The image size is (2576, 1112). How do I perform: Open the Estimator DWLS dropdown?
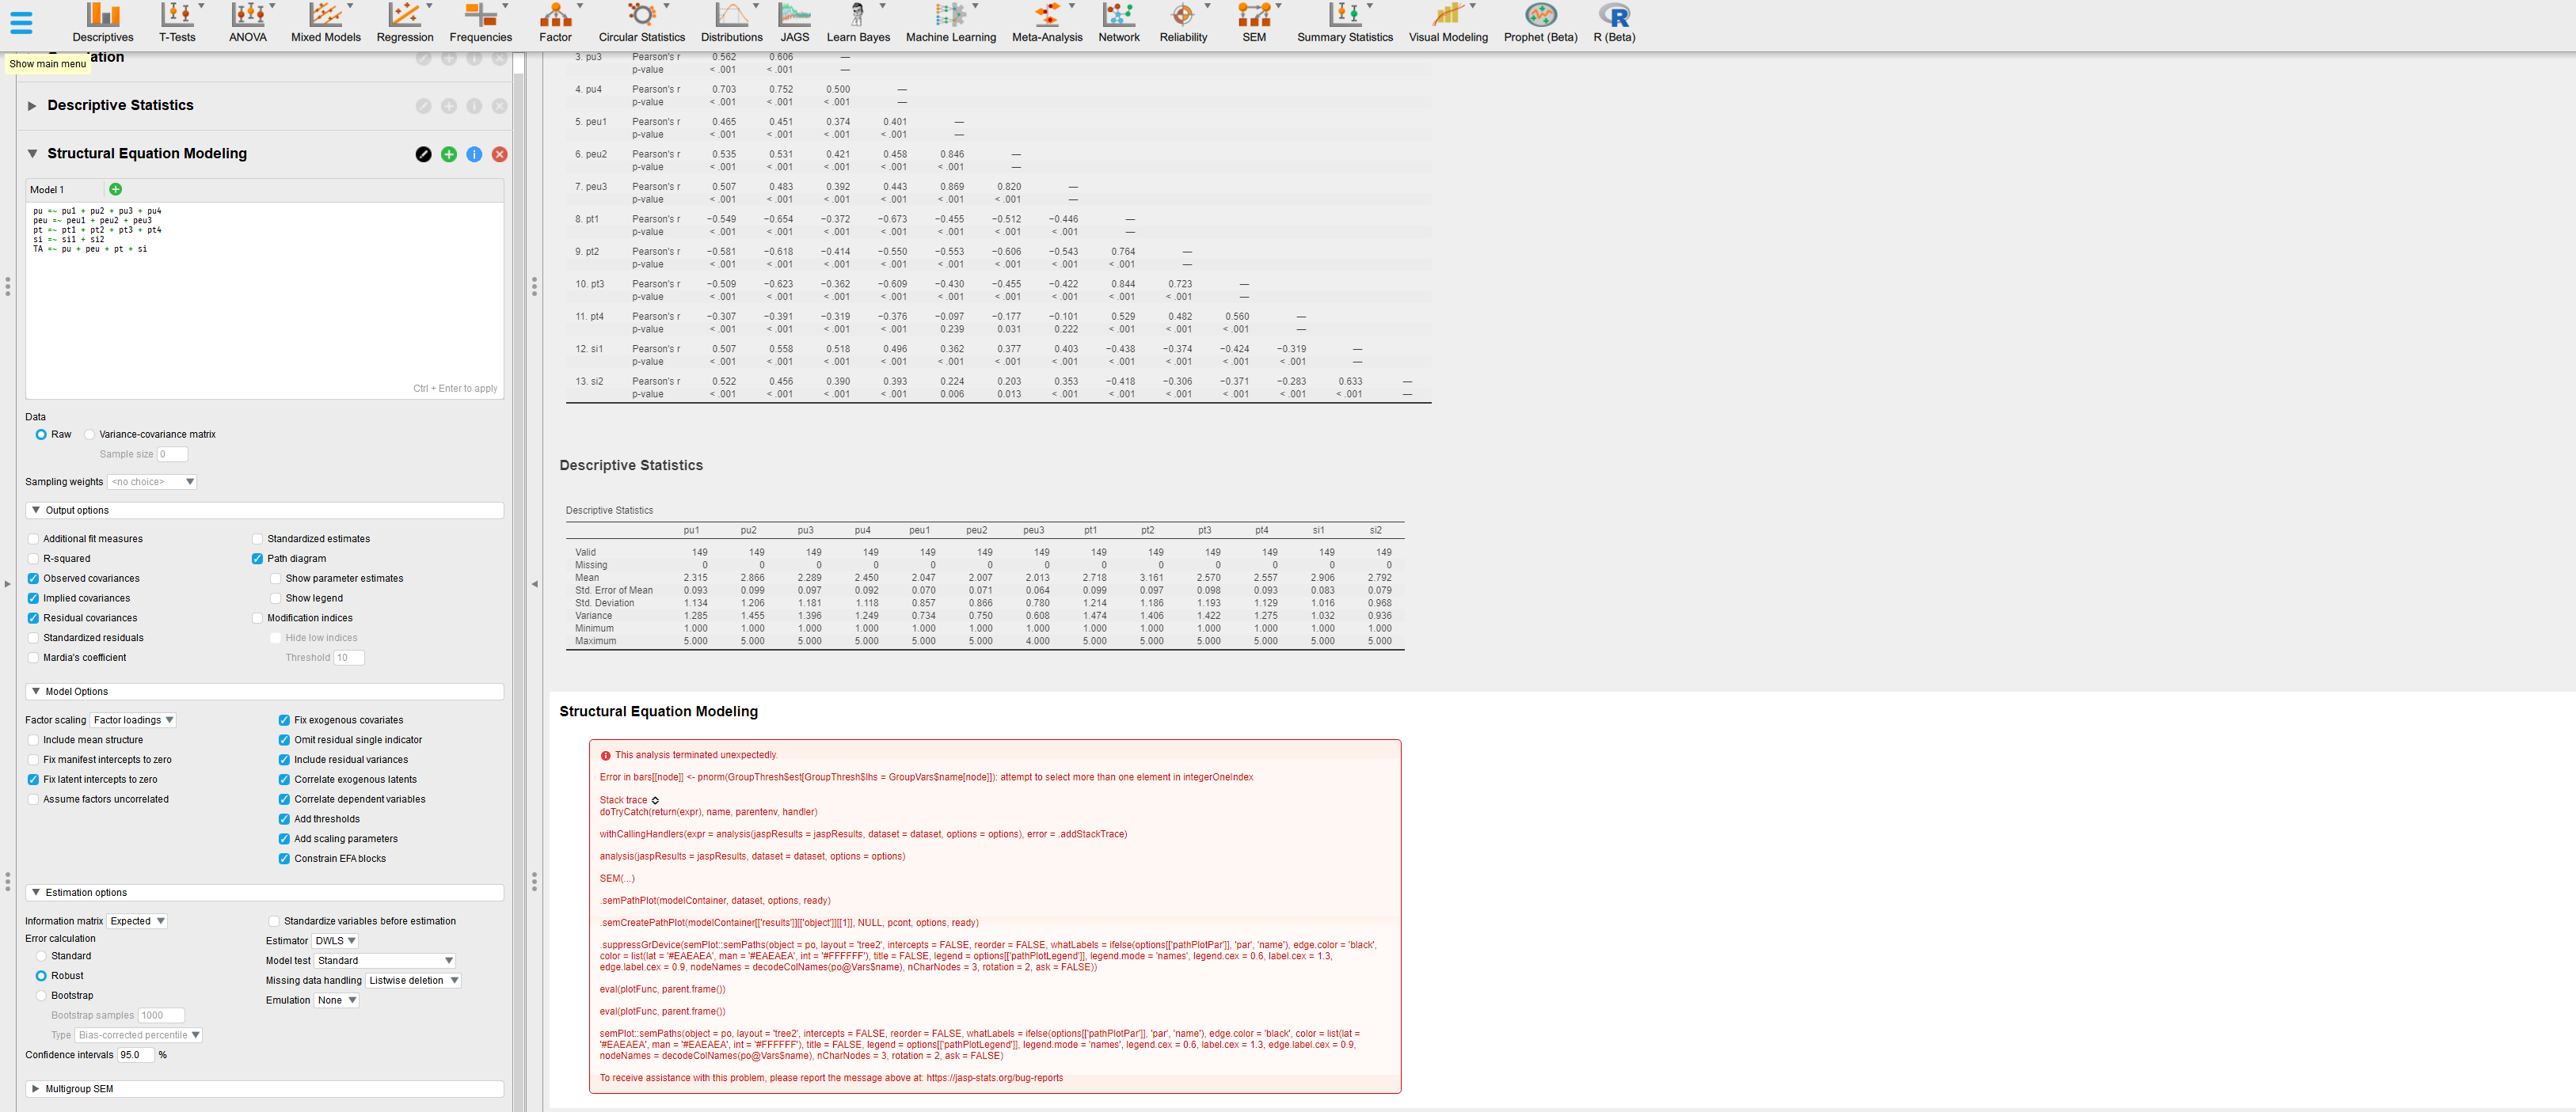[336, 940]
